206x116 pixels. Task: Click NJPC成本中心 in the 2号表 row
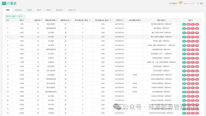pyautogui.click(x=120, y=28)
